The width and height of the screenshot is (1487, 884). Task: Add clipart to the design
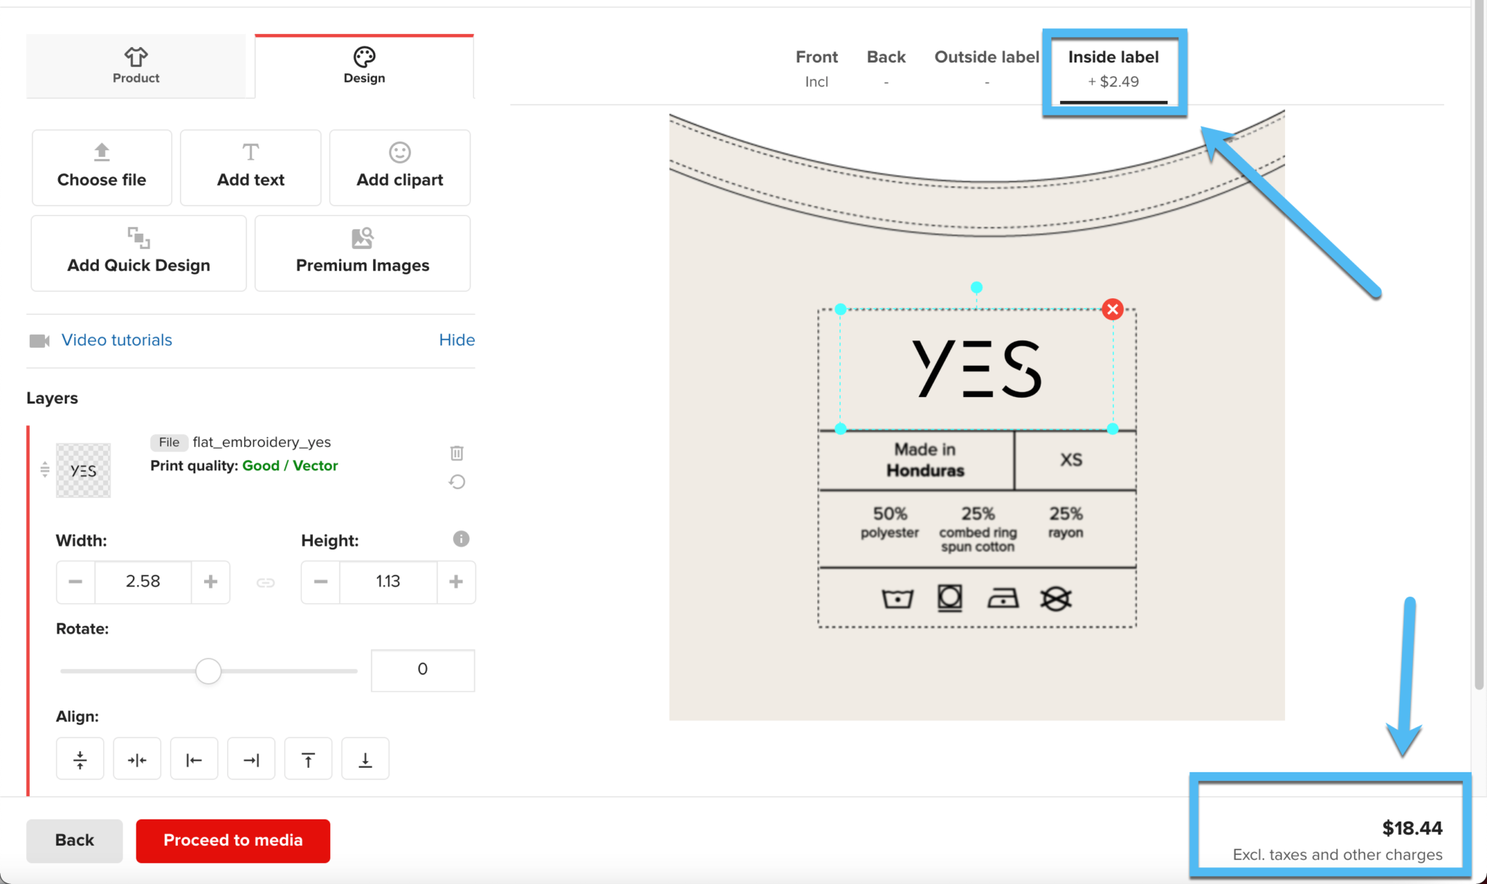coord(399,166)
